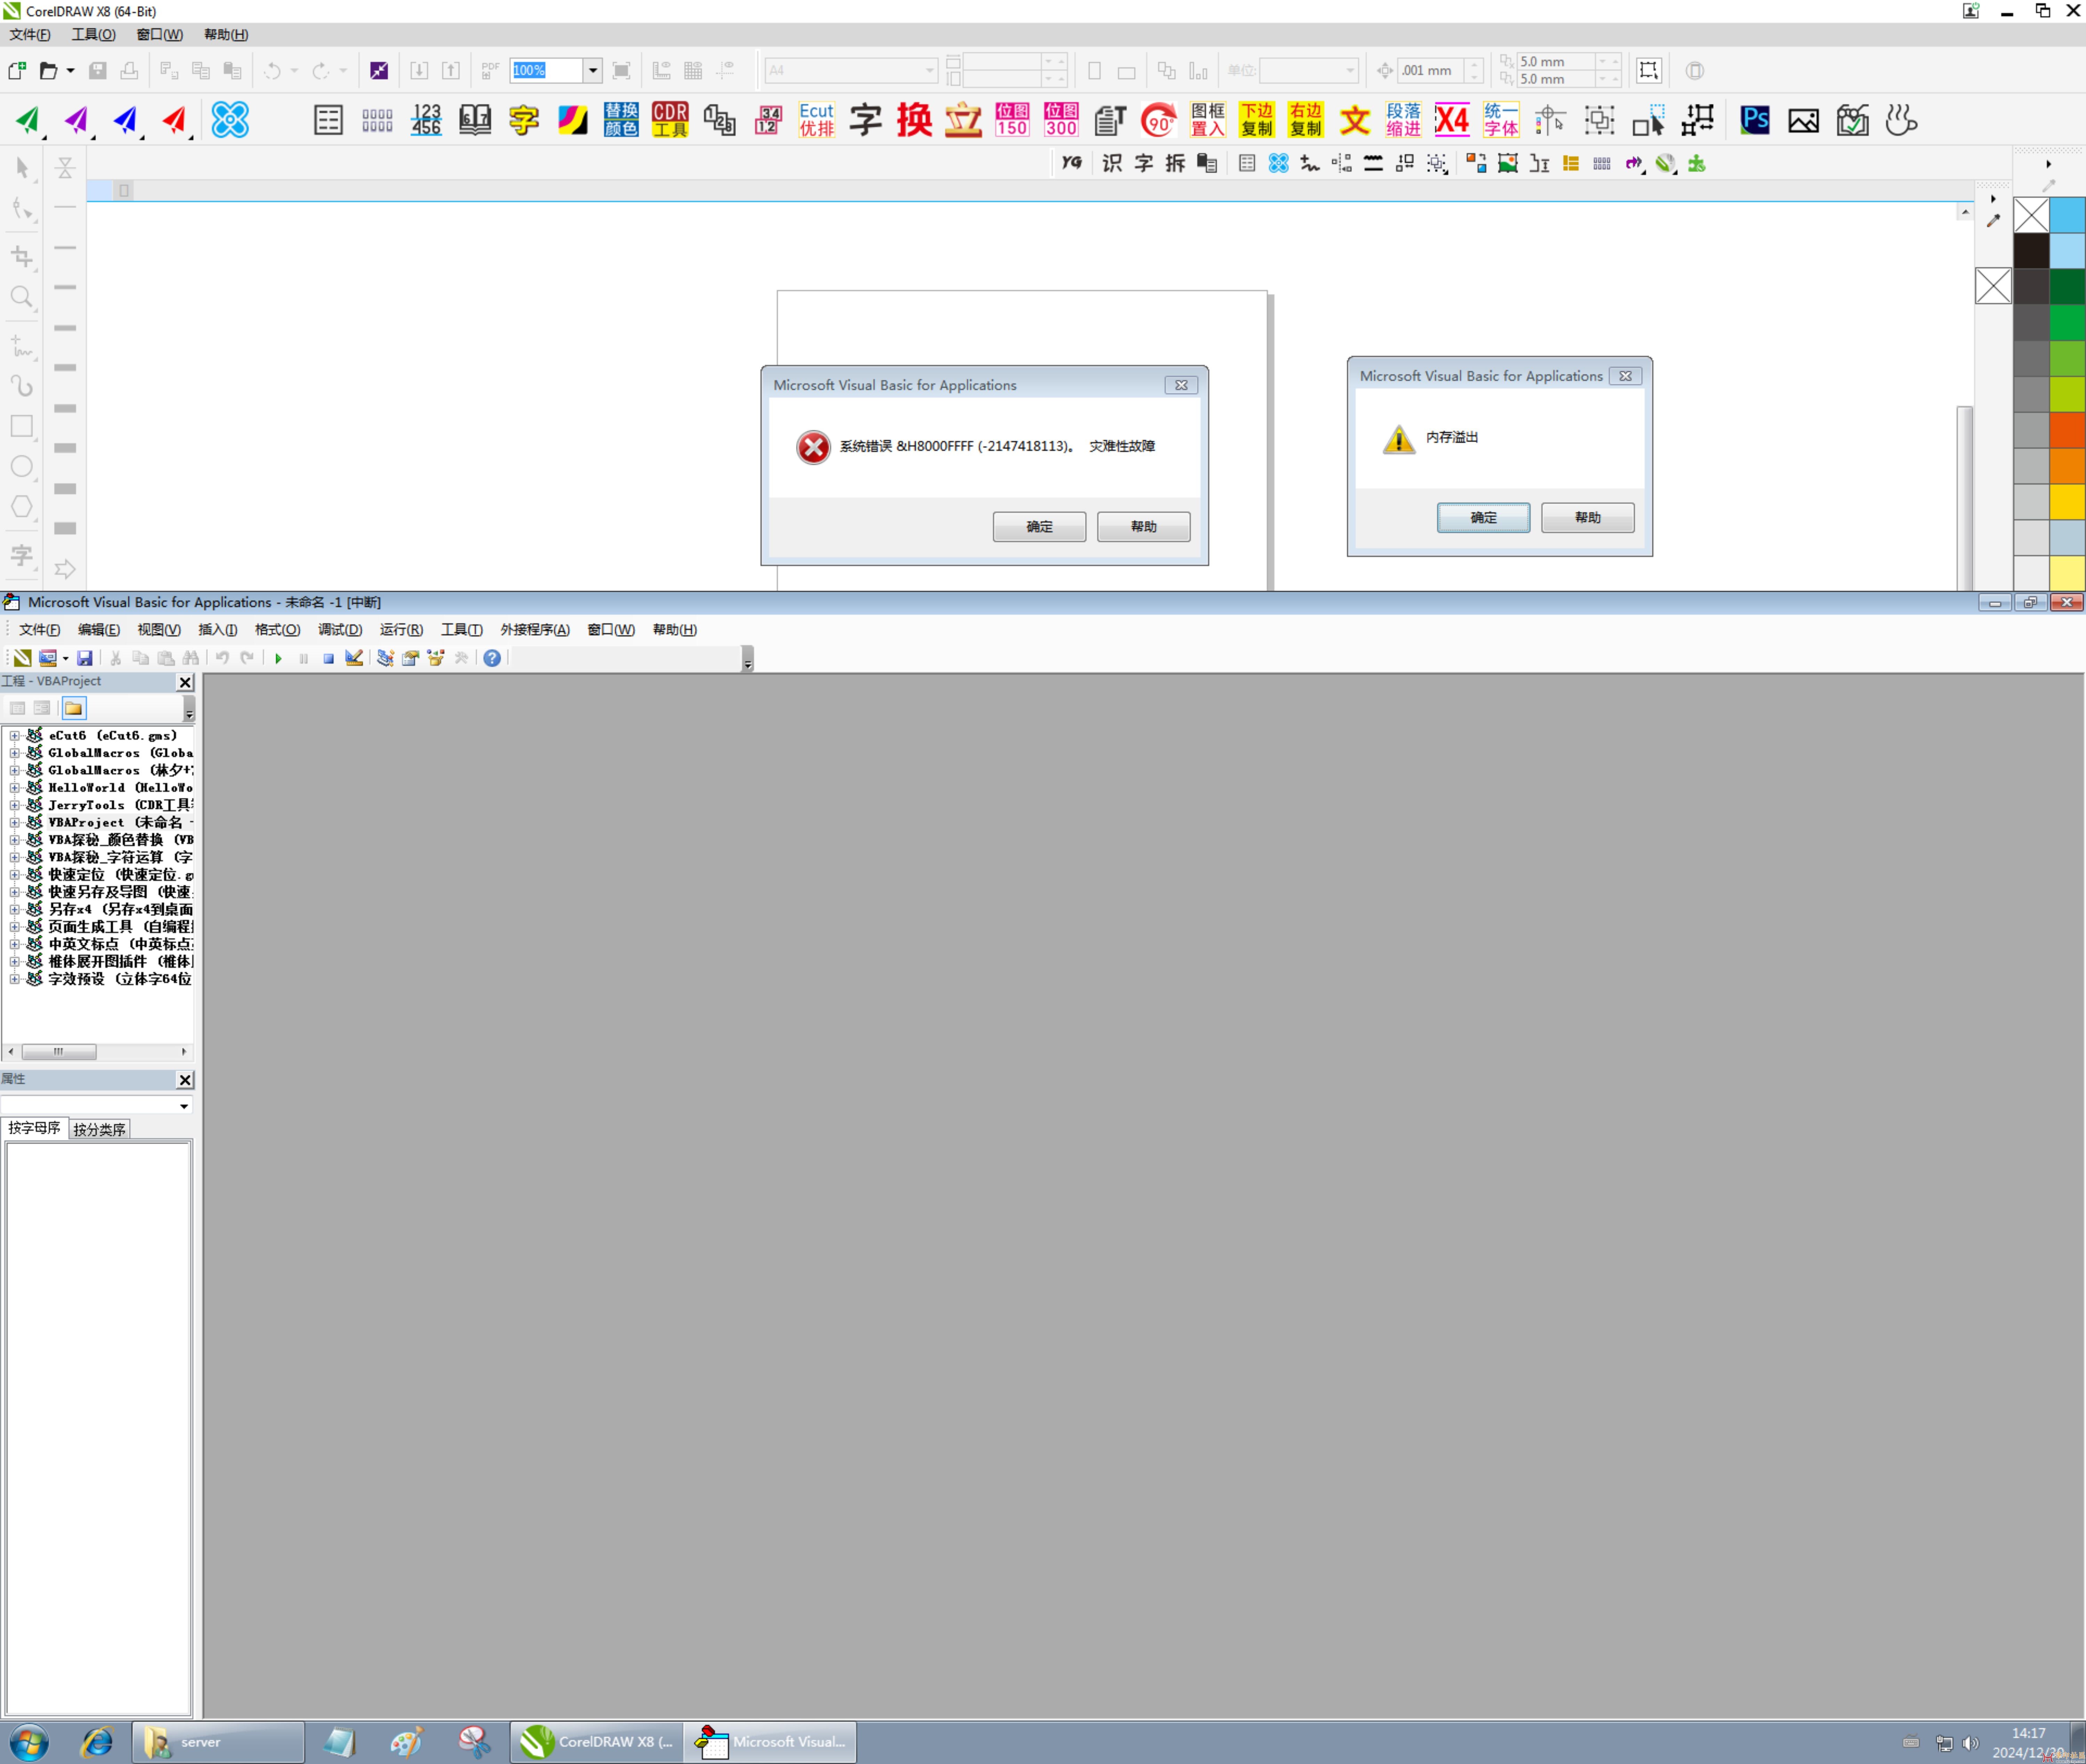The width and height of the screenshot is (2086, 1764).
Task: Open Internet Explorer from taskbar
Action: pyautogui.click(x=97, y=1742)
